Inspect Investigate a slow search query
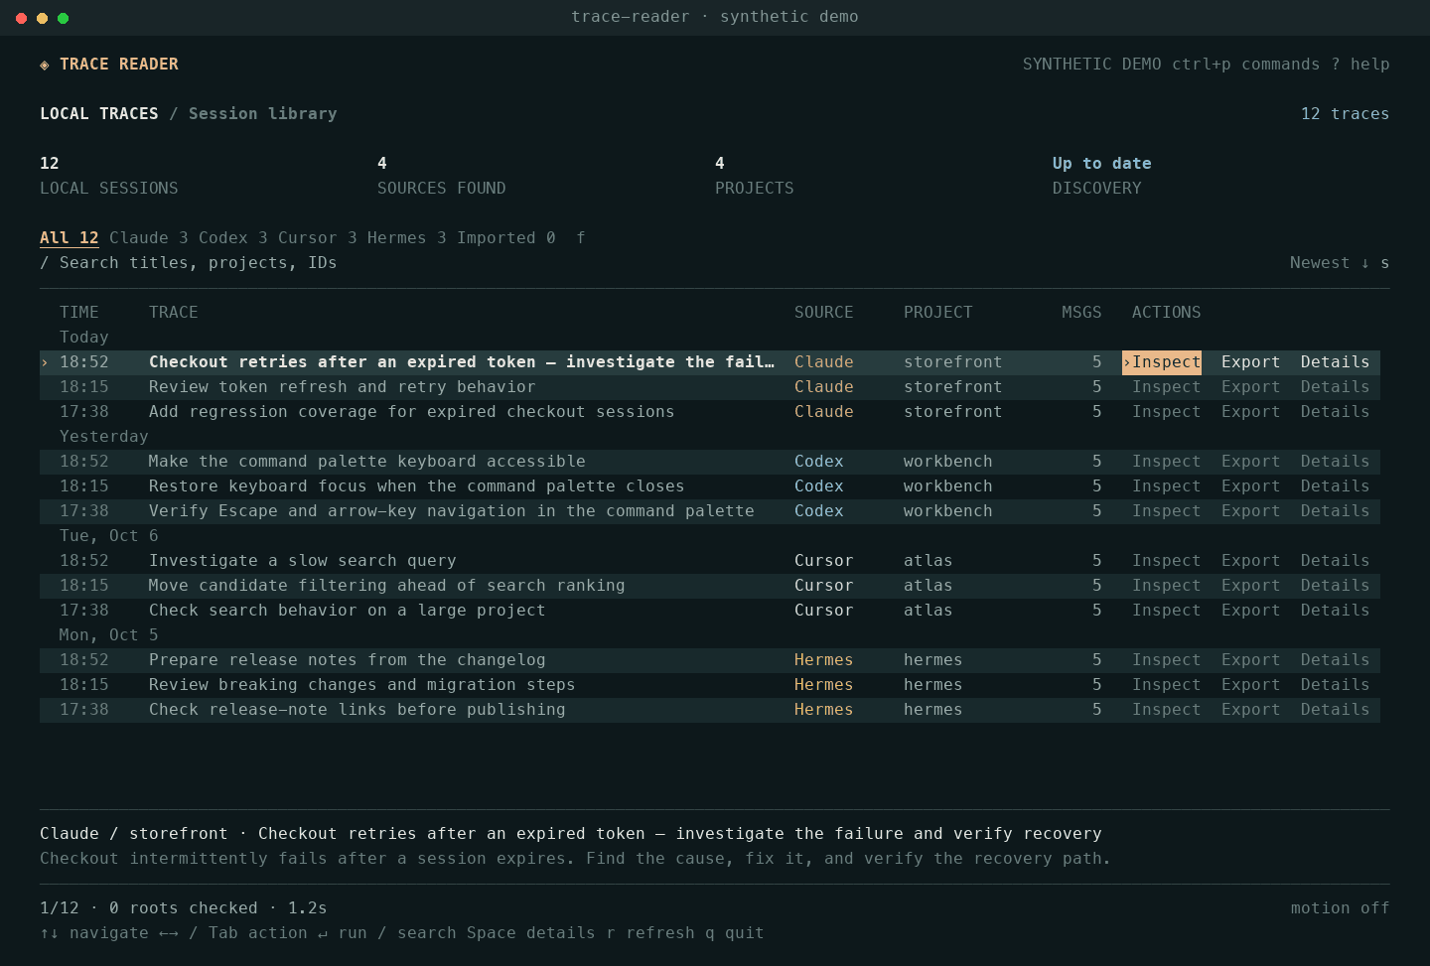The width and height of the screenshot is (1430, 966). (x=1167, y=561)
